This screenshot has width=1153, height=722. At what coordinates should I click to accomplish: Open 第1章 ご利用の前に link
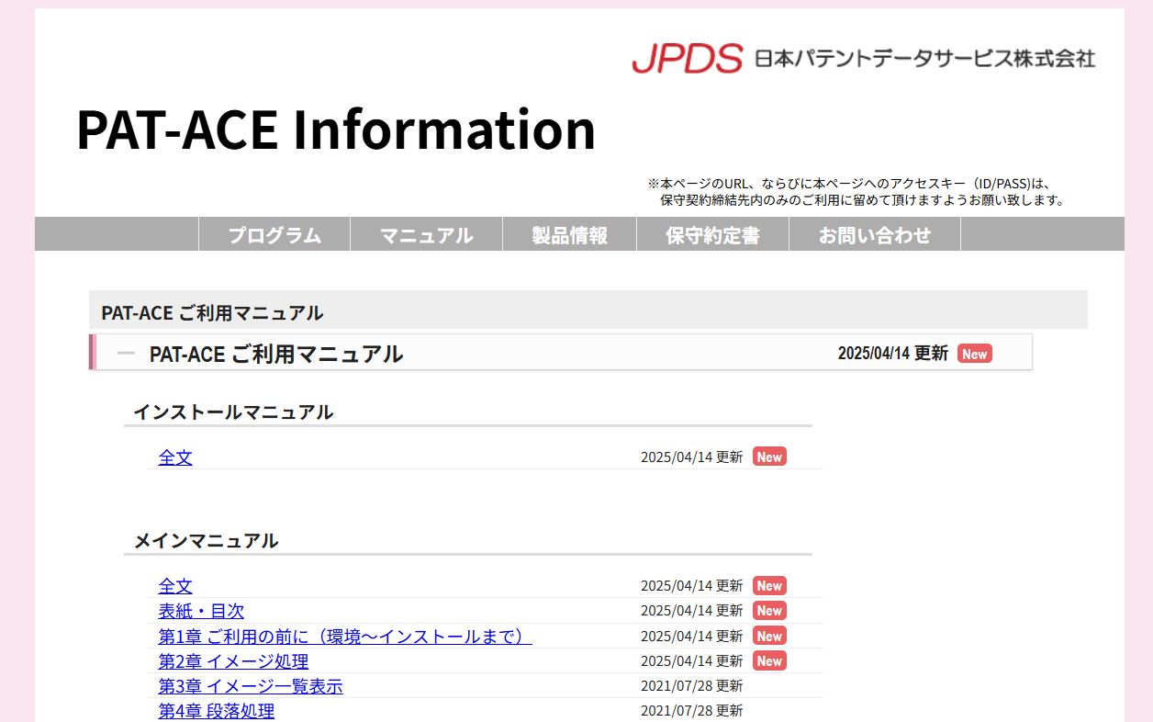345,636
